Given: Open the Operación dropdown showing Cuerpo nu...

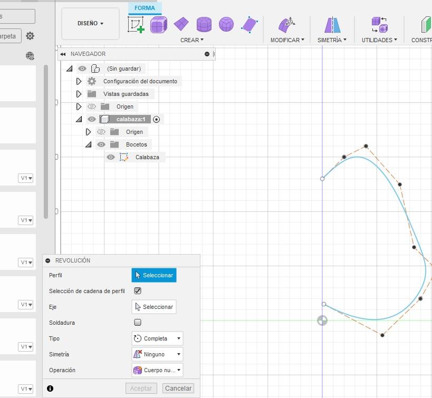Looking at the screenshot, I should coord(157,370).
